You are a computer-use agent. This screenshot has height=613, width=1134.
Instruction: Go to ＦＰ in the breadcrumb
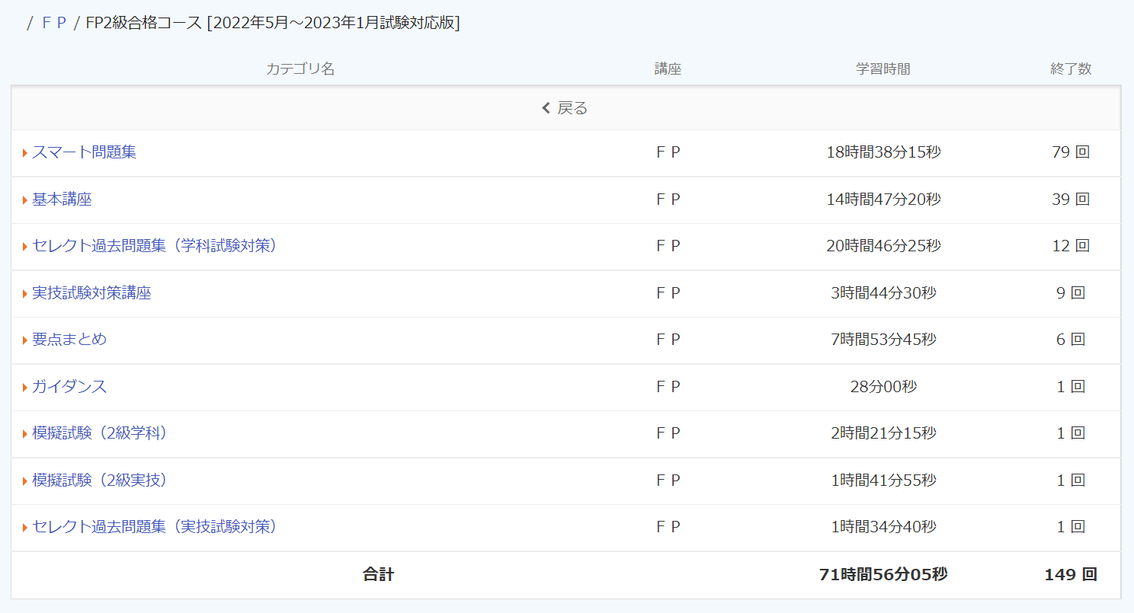coord(53,23)
